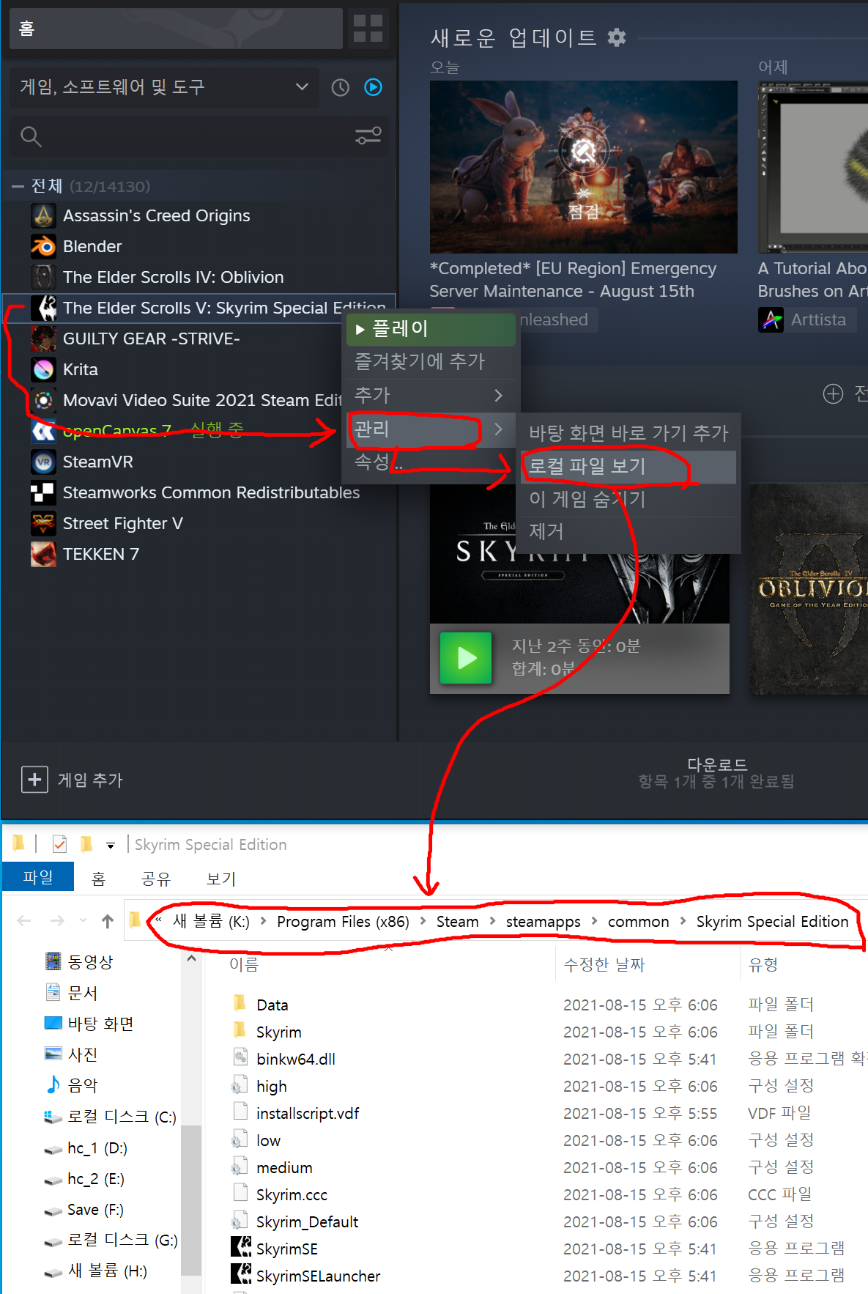Viewport: 868px width, 1294px height.
Task: Click navigation pane scrollbar up arrow
Action: pyautogui.click(x=192, y=959)
